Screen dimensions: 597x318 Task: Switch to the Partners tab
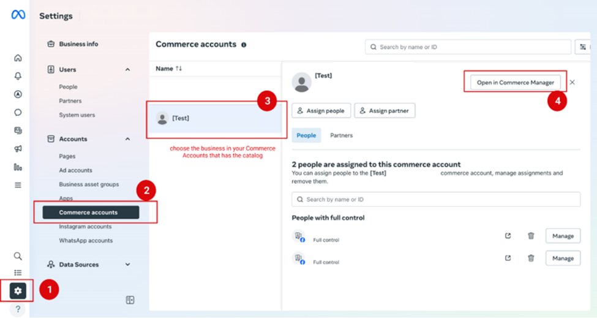(341, 135)
